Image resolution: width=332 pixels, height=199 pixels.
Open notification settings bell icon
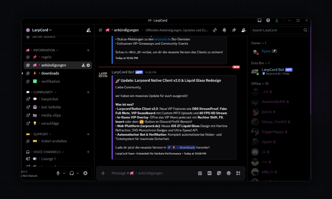pyautogui.click(x=224, y=30)
